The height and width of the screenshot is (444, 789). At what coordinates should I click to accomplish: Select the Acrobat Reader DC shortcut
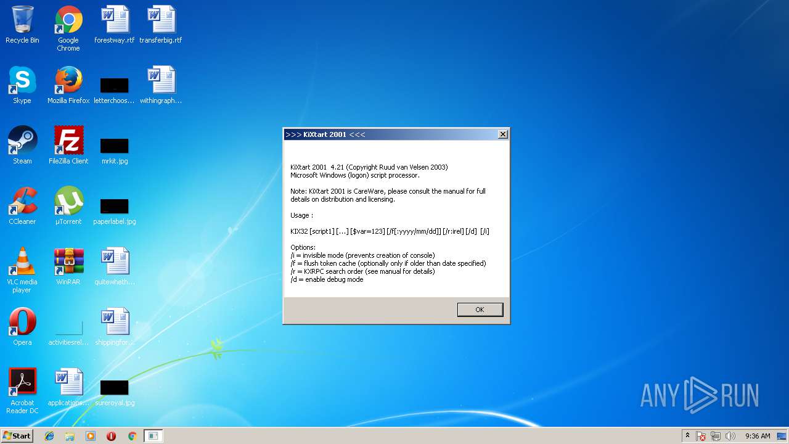click(22, 391)
